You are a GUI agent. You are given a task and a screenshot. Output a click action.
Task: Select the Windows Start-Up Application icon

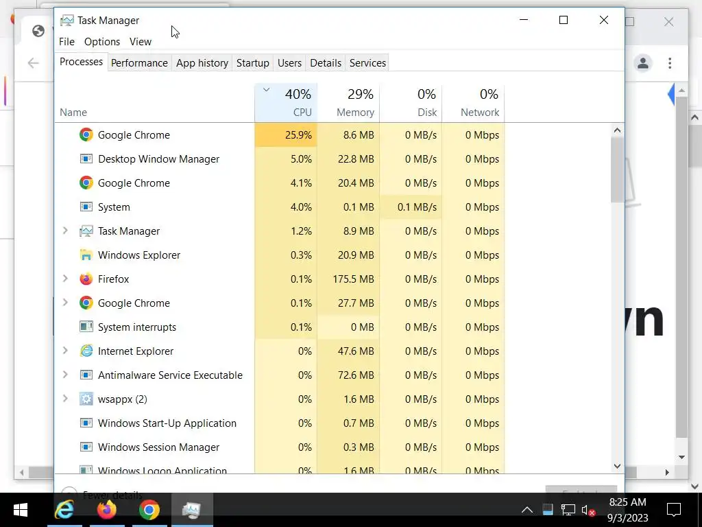[86, 423]
